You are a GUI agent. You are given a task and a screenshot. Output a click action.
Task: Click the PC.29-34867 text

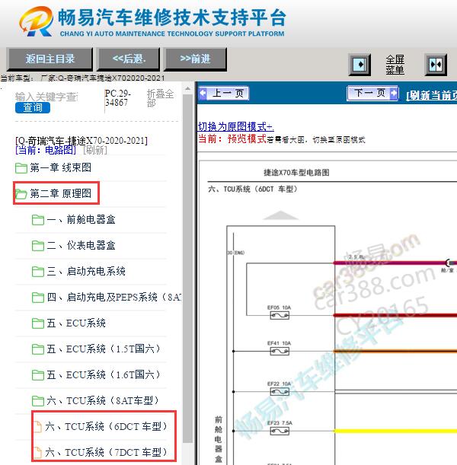(118, 98)
